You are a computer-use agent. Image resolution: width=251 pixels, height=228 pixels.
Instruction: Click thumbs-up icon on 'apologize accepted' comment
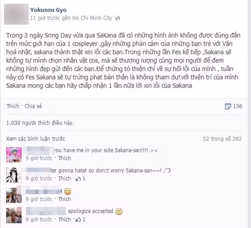coord(78,220)
